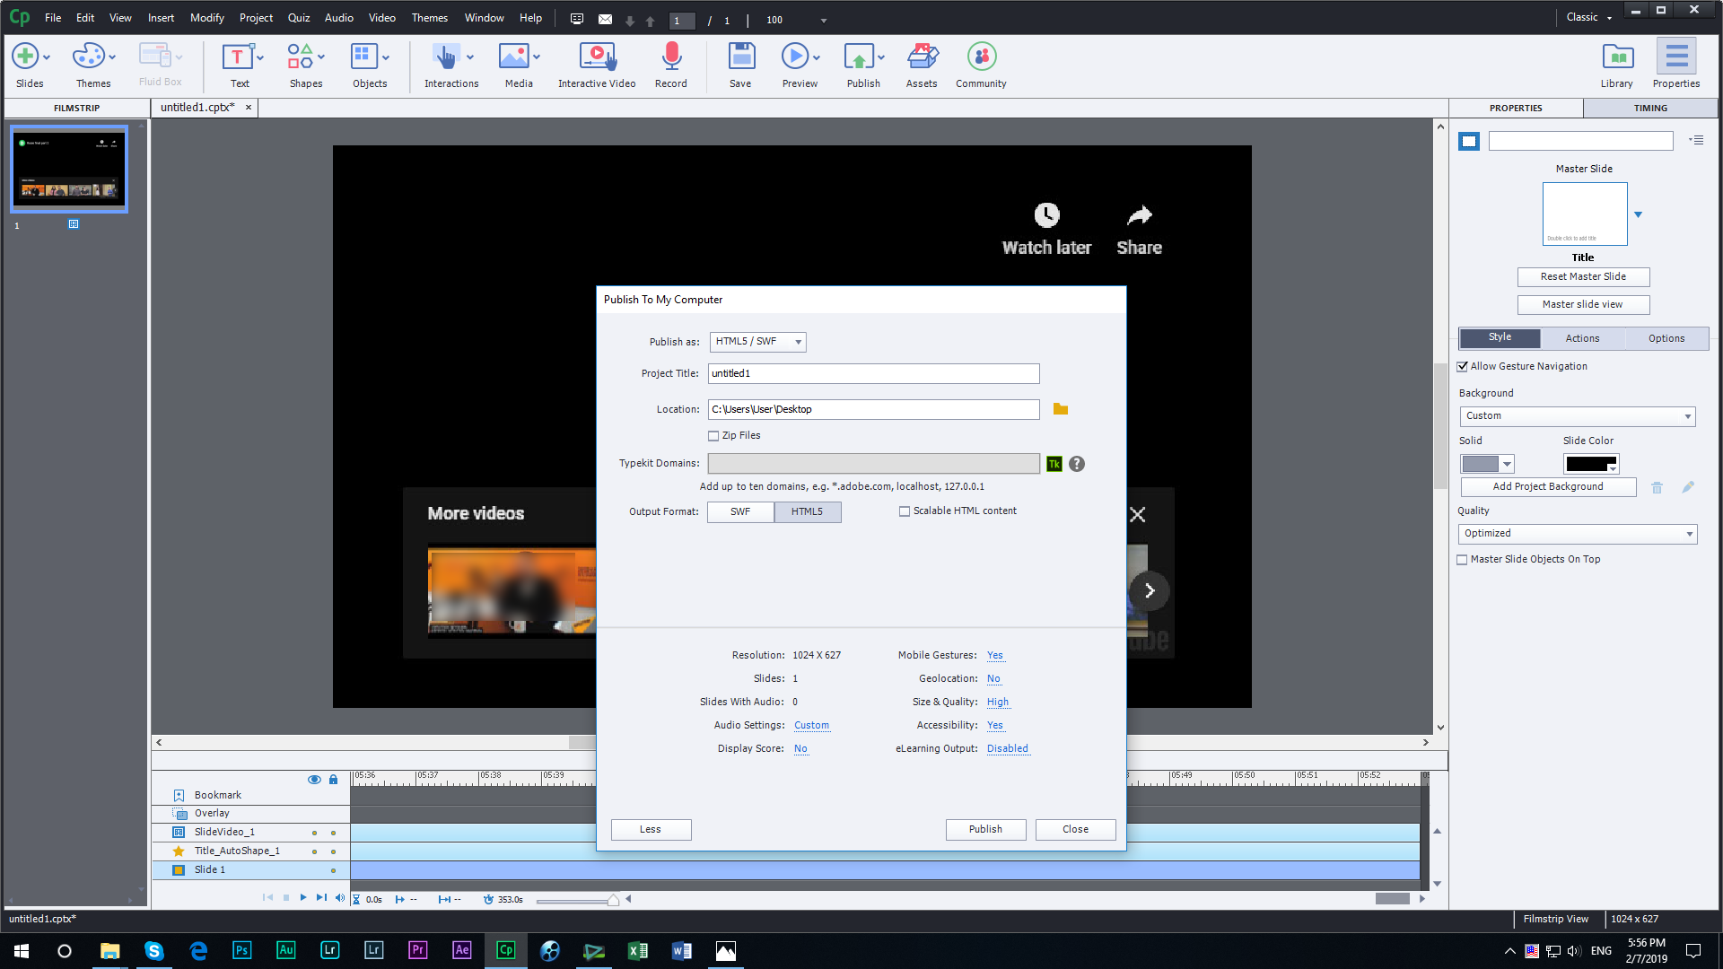This screenshot has width=1723, height=969.
Task: Open the Library panel icon
Action: pyautogui.click(x=1618, y=57)
